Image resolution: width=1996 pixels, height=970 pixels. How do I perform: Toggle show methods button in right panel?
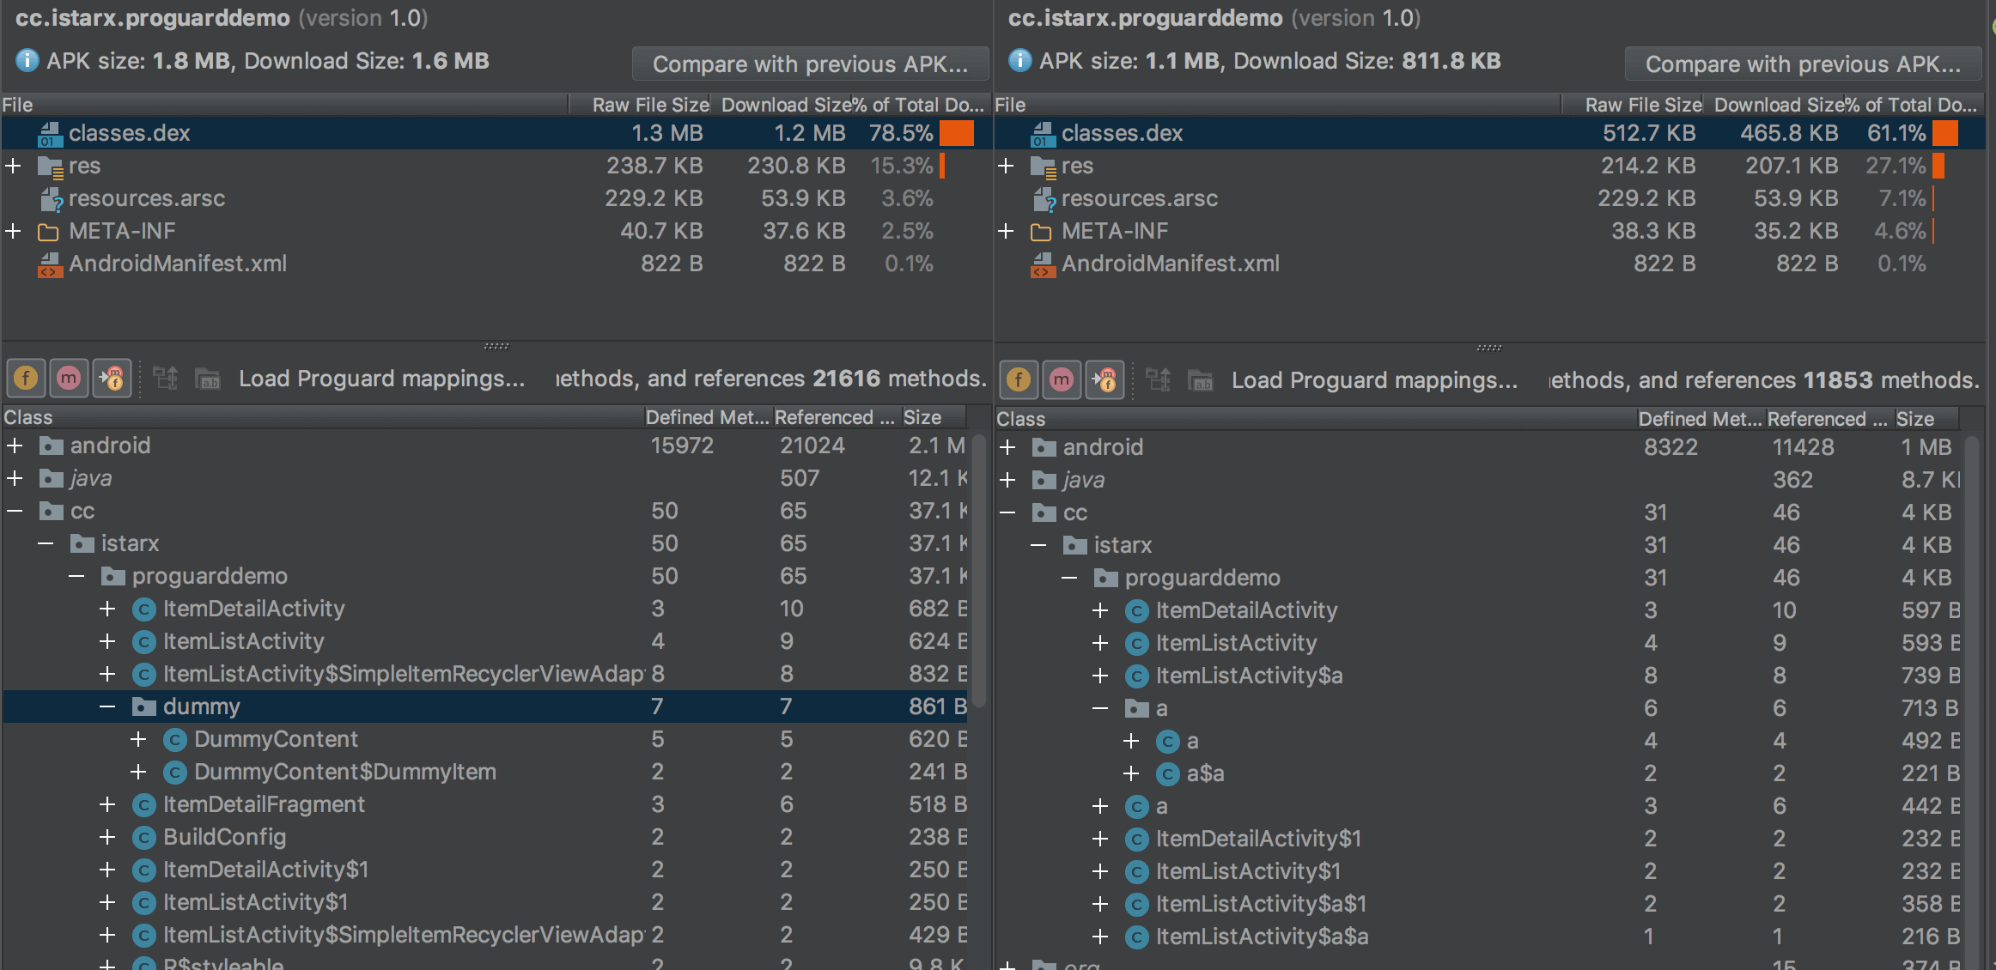tap(1062, 380)
